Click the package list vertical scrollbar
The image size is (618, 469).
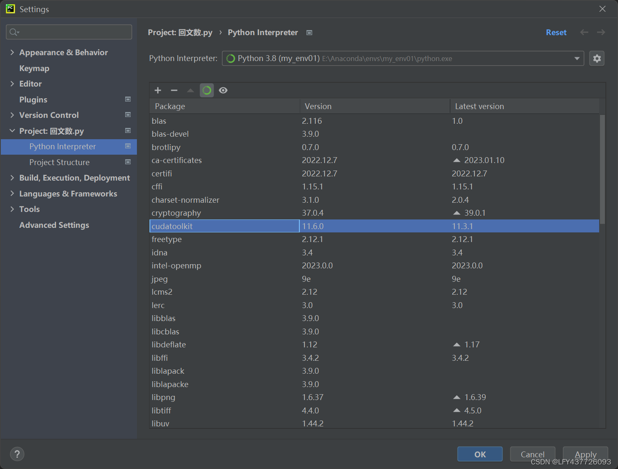coord(603,169)
